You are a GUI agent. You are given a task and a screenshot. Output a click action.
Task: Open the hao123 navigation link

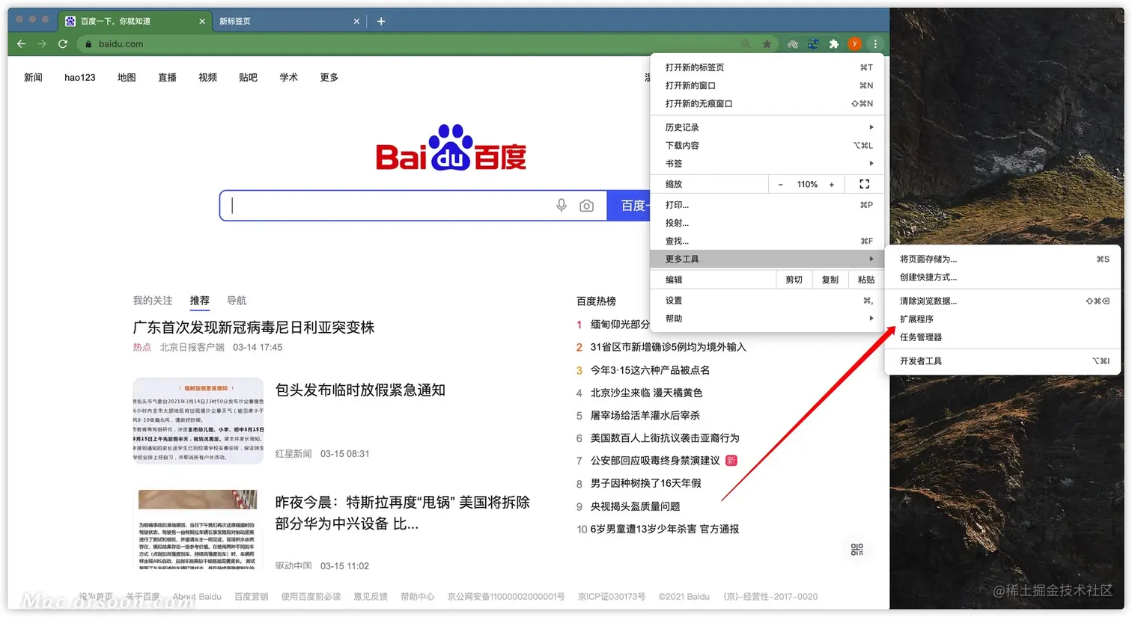[x=80, y=78]
